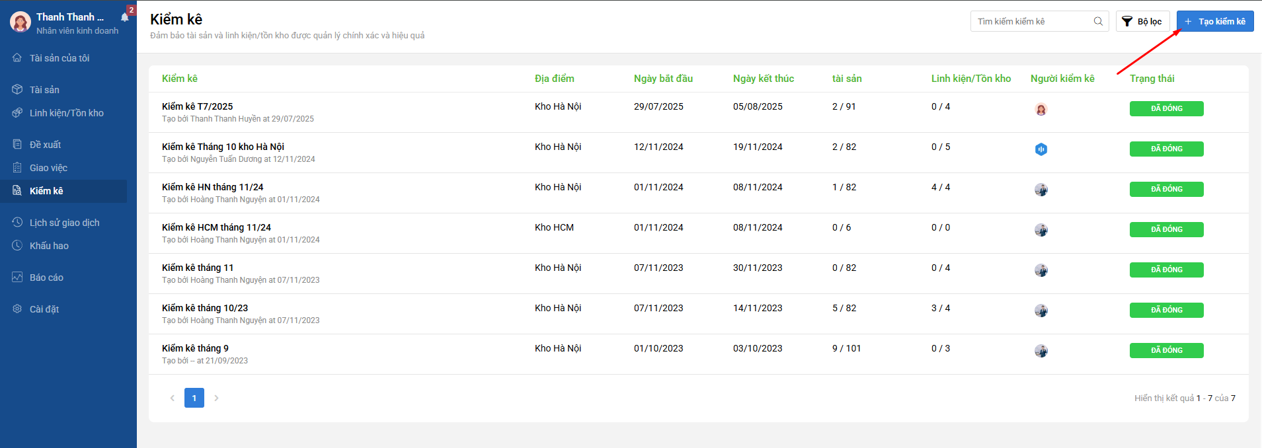This screenshot has width=1262, height=448.
Task: Click auditor avatar in Kiểm kê HN tháng 11/24 row
Action: [1041, 190]
